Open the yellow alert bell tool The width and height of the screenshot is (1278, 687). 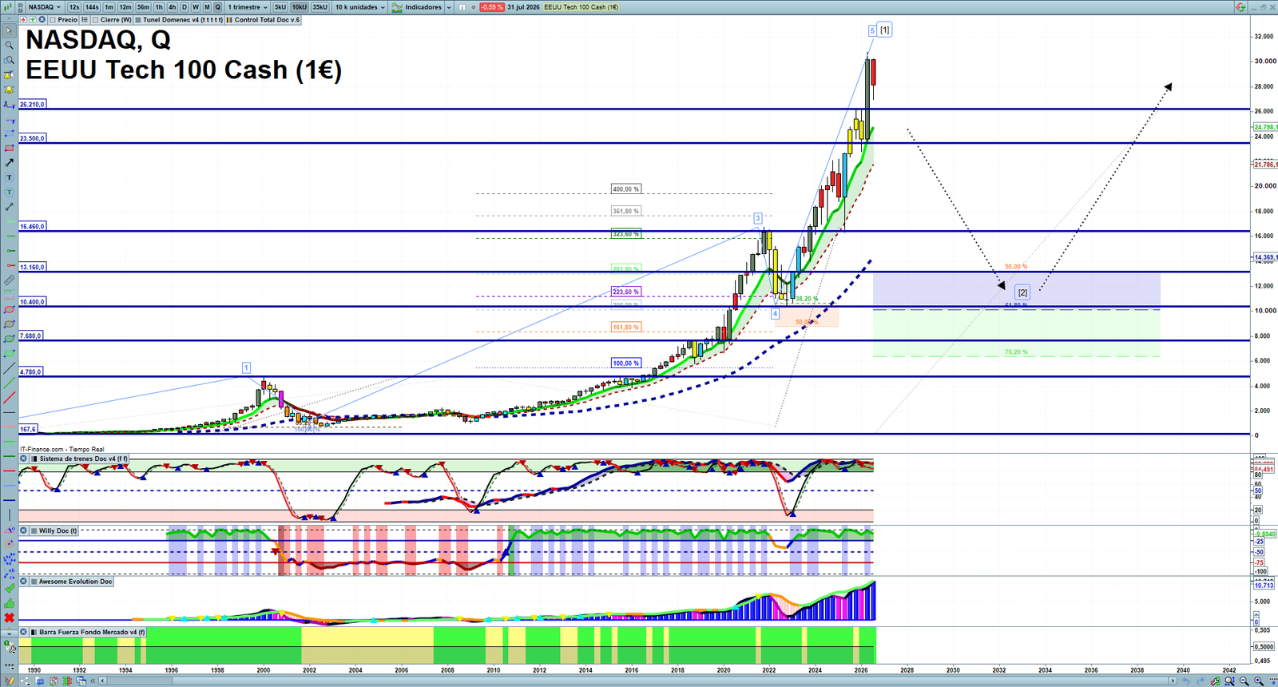pyautogui.click(x=9, y=89)
